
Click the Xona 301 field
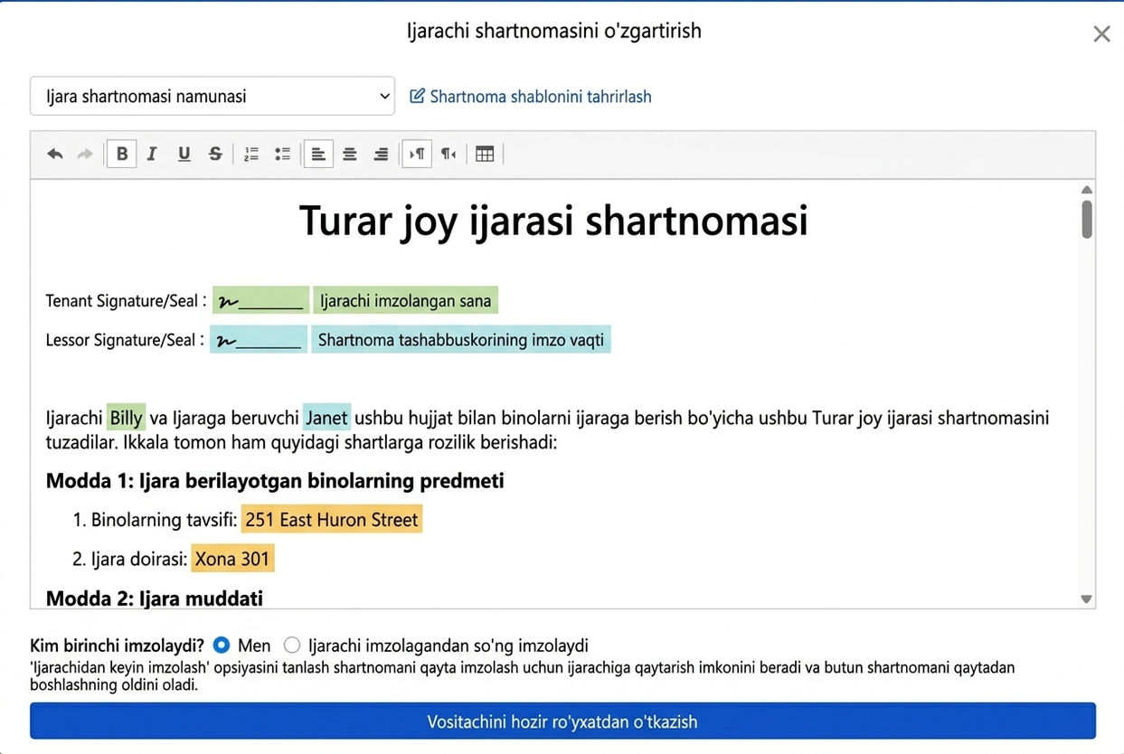pyautogui.click(x=232, y=559)
